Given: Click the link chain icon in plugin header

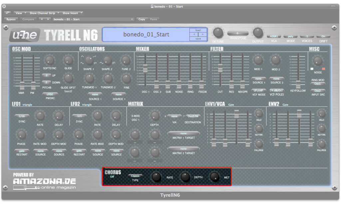Looking at the screenshot, I should (7, 13).
